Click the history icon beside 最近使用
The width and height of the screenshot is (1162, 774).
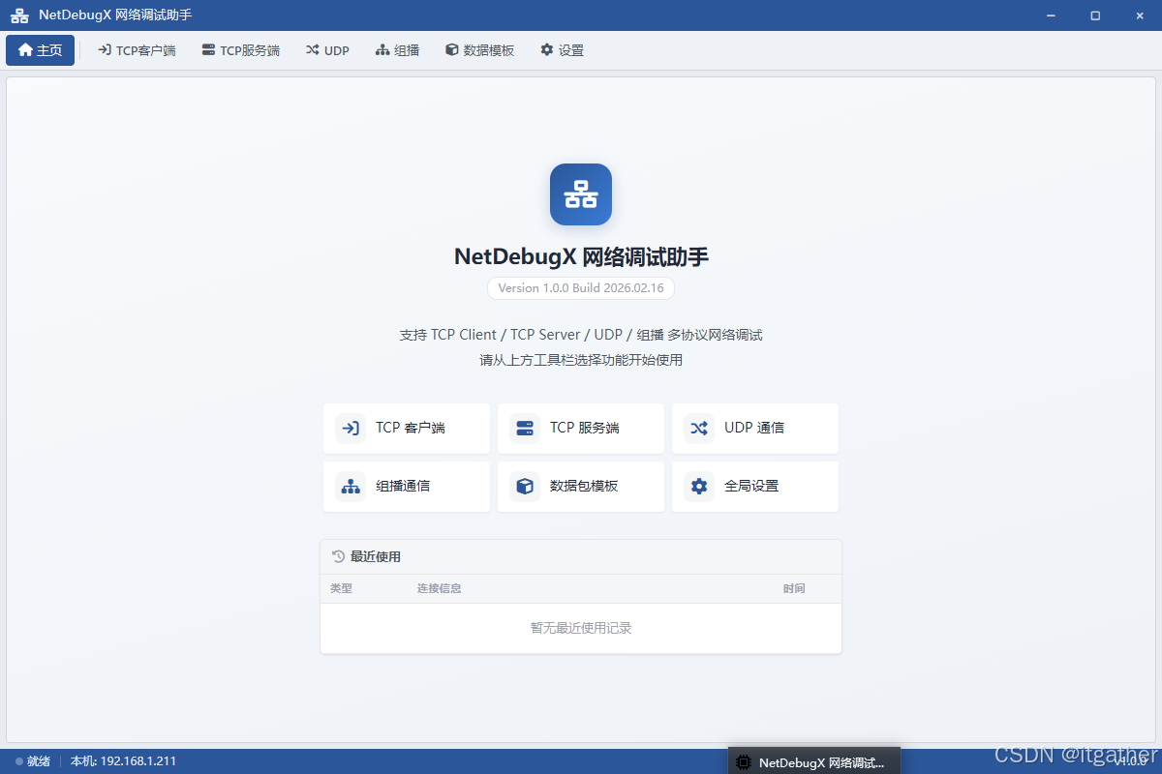click(338, 556)
